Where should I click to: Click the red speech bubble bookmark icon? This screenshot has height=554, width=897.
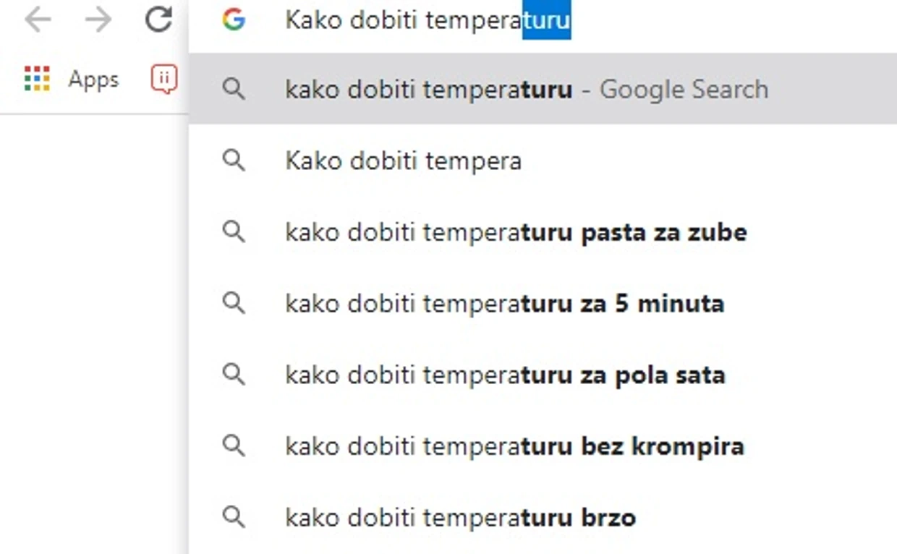(164, 79)
